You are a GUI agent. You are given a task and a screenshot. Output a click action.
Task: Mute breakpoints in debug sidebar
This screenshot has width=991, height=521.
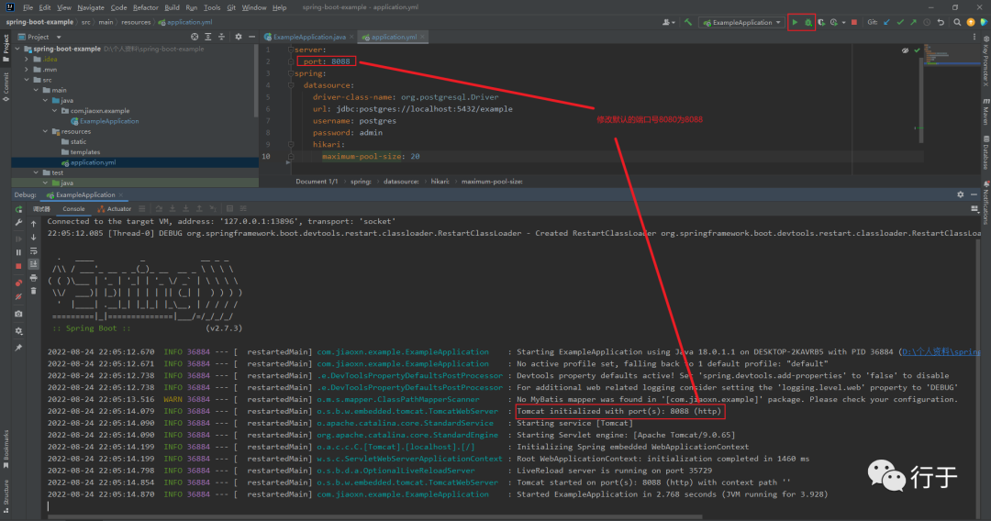[18, 296]
